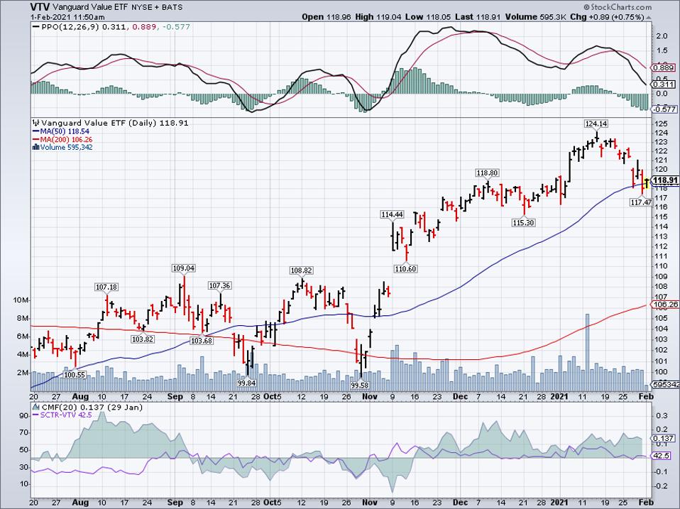
Task: Click the Chg +0.89 (+0.75%) value
Action: (x=607, y=17)
